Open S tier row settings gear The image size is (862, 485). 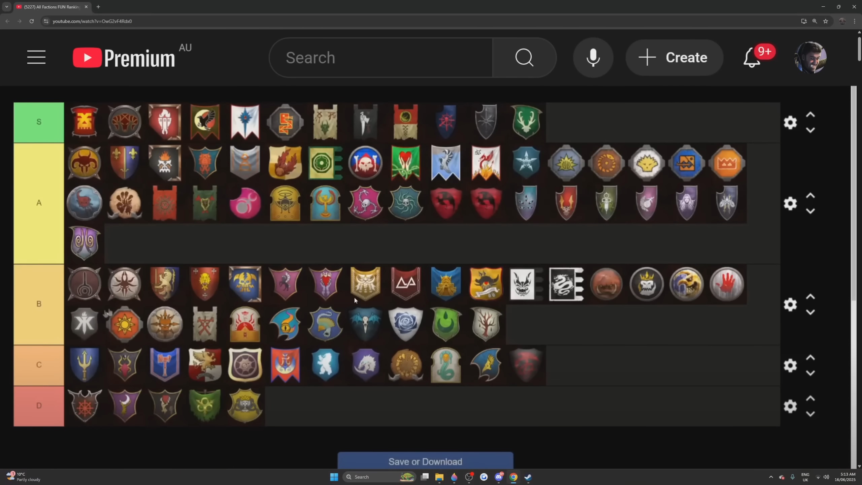pyautogui.click(x=790, y=122)
